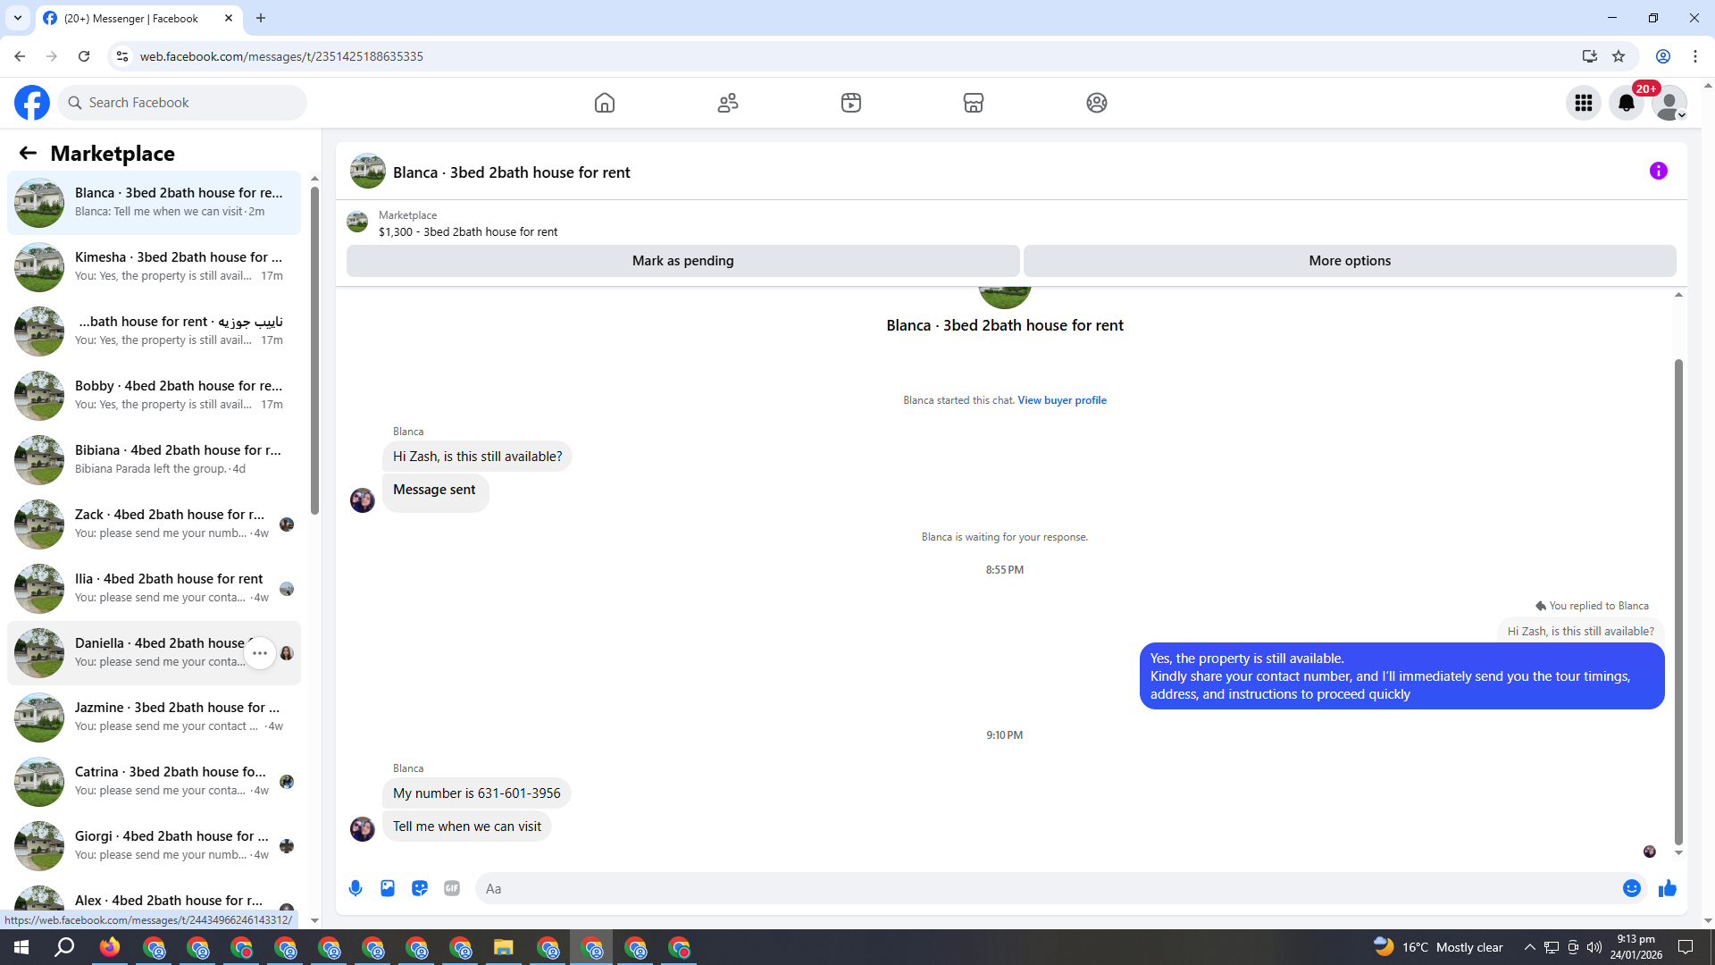Viewport: 1715px width, 965px height.
Task: Switch to the Friends tab
Action: coord(728,103)
